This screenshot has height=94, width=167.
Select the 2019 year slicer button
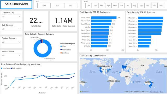[44, 5]
